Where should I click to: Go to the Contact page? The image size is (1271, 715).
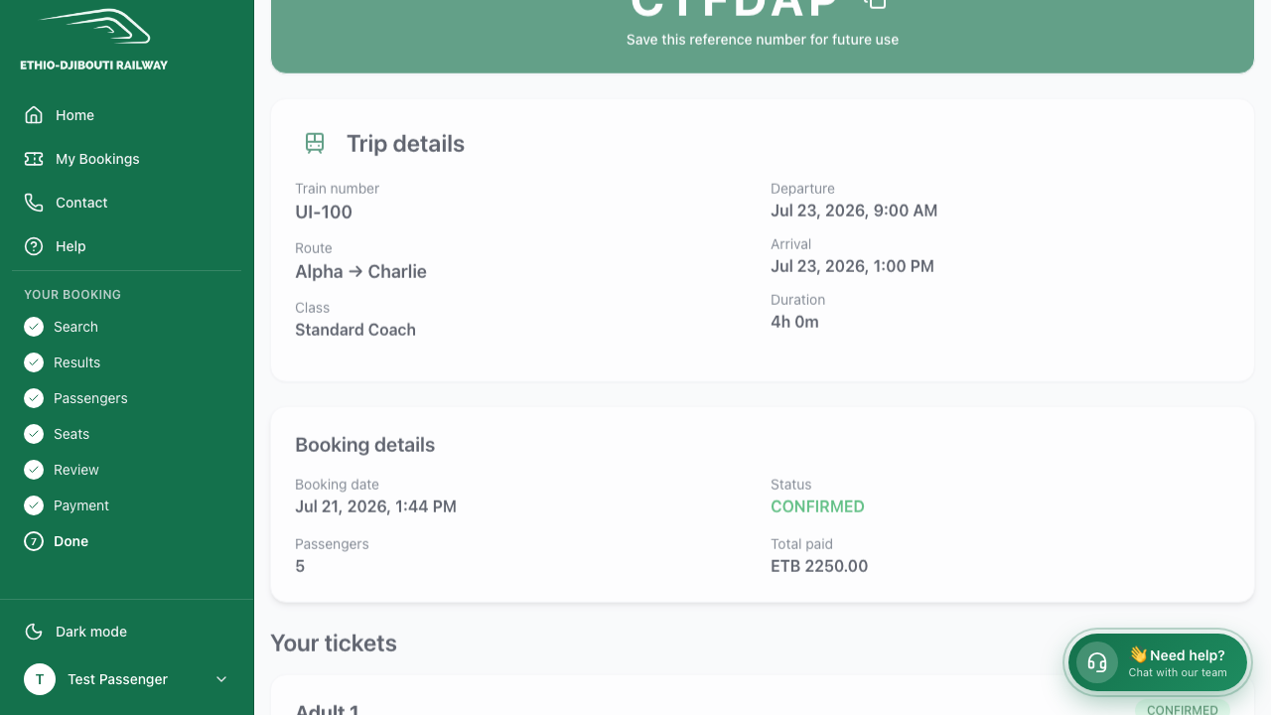point(127,203)
